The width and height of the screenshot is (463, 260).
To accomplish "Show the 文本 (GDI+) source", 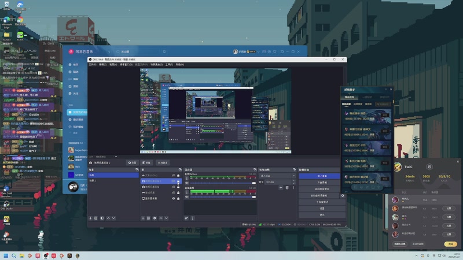I will [174, 176].
